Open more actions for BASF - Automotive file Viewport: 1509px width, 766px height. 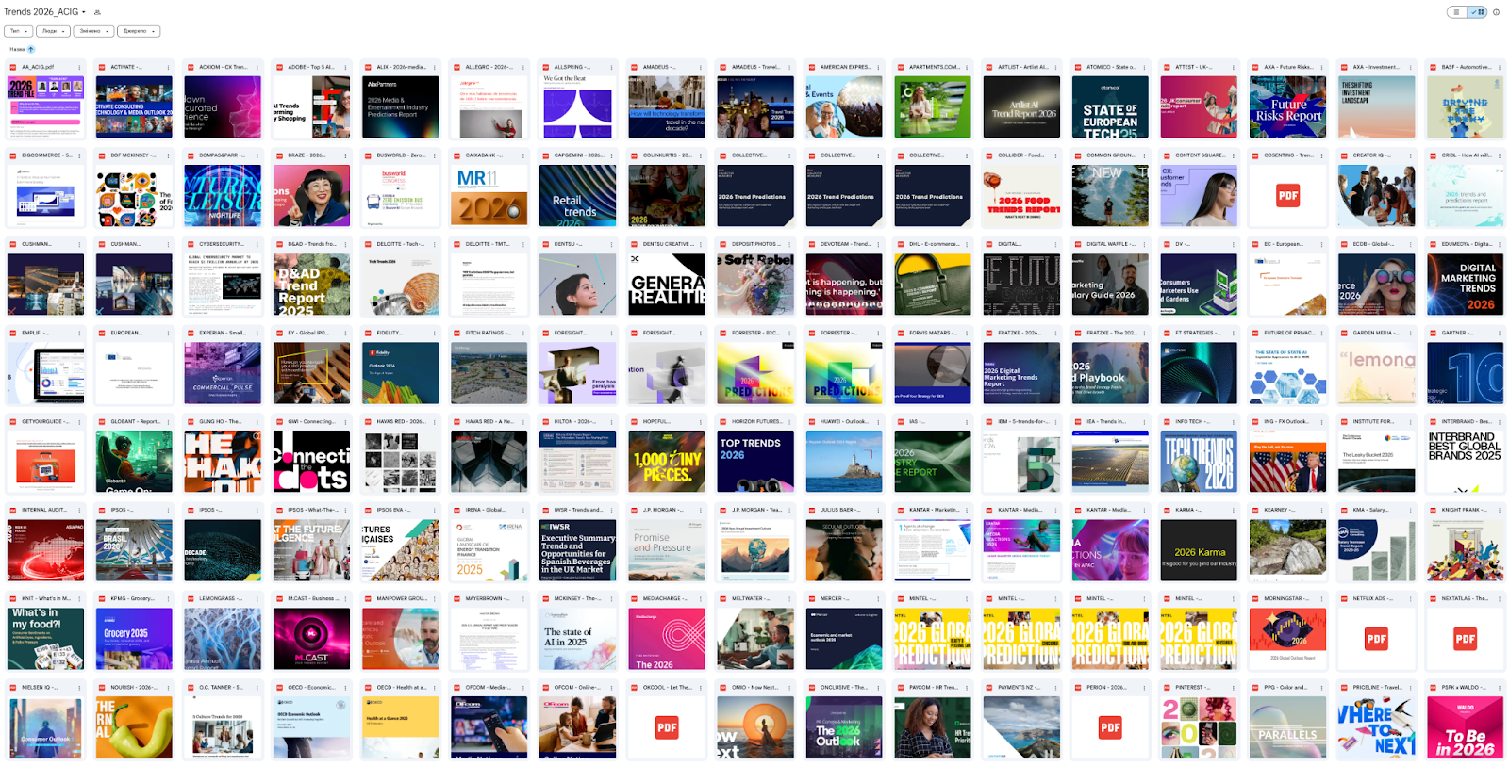coord(1500,67)
